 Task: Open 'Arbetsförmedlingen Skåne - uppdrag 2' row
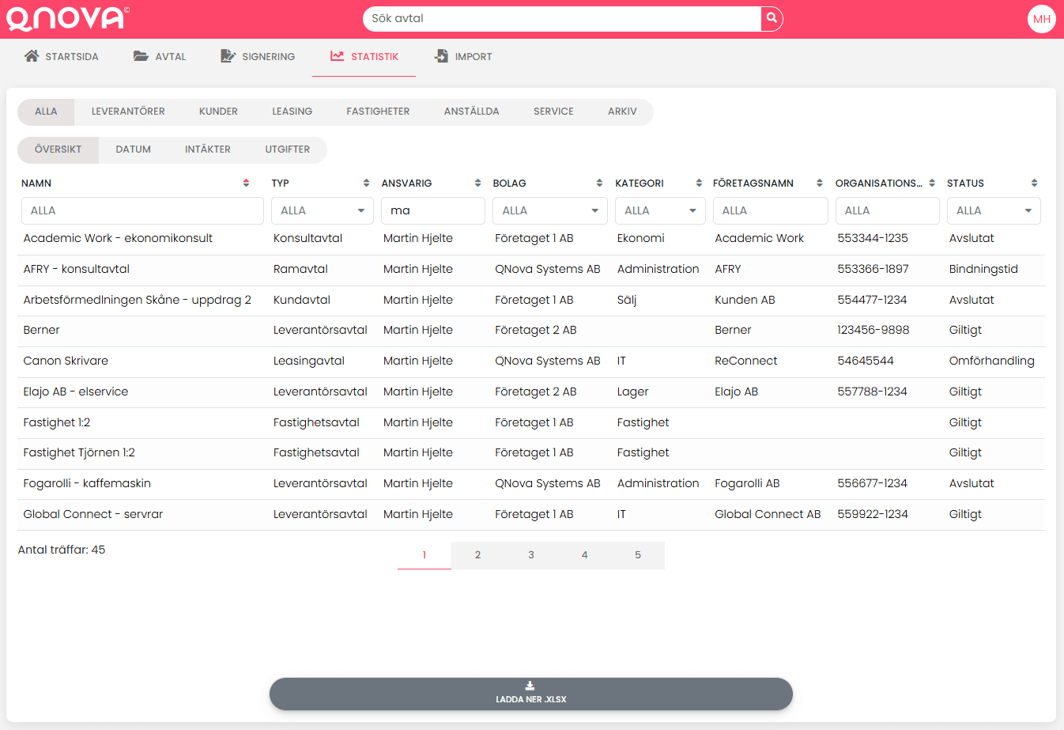(x=531, y=301)
